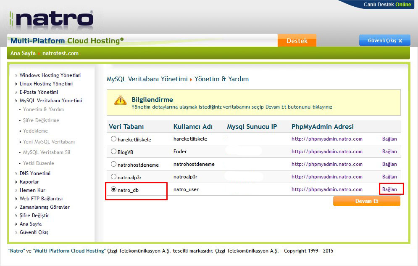
Task: Select the natroalp3r database radio button
Action: [x=113, y=176]
